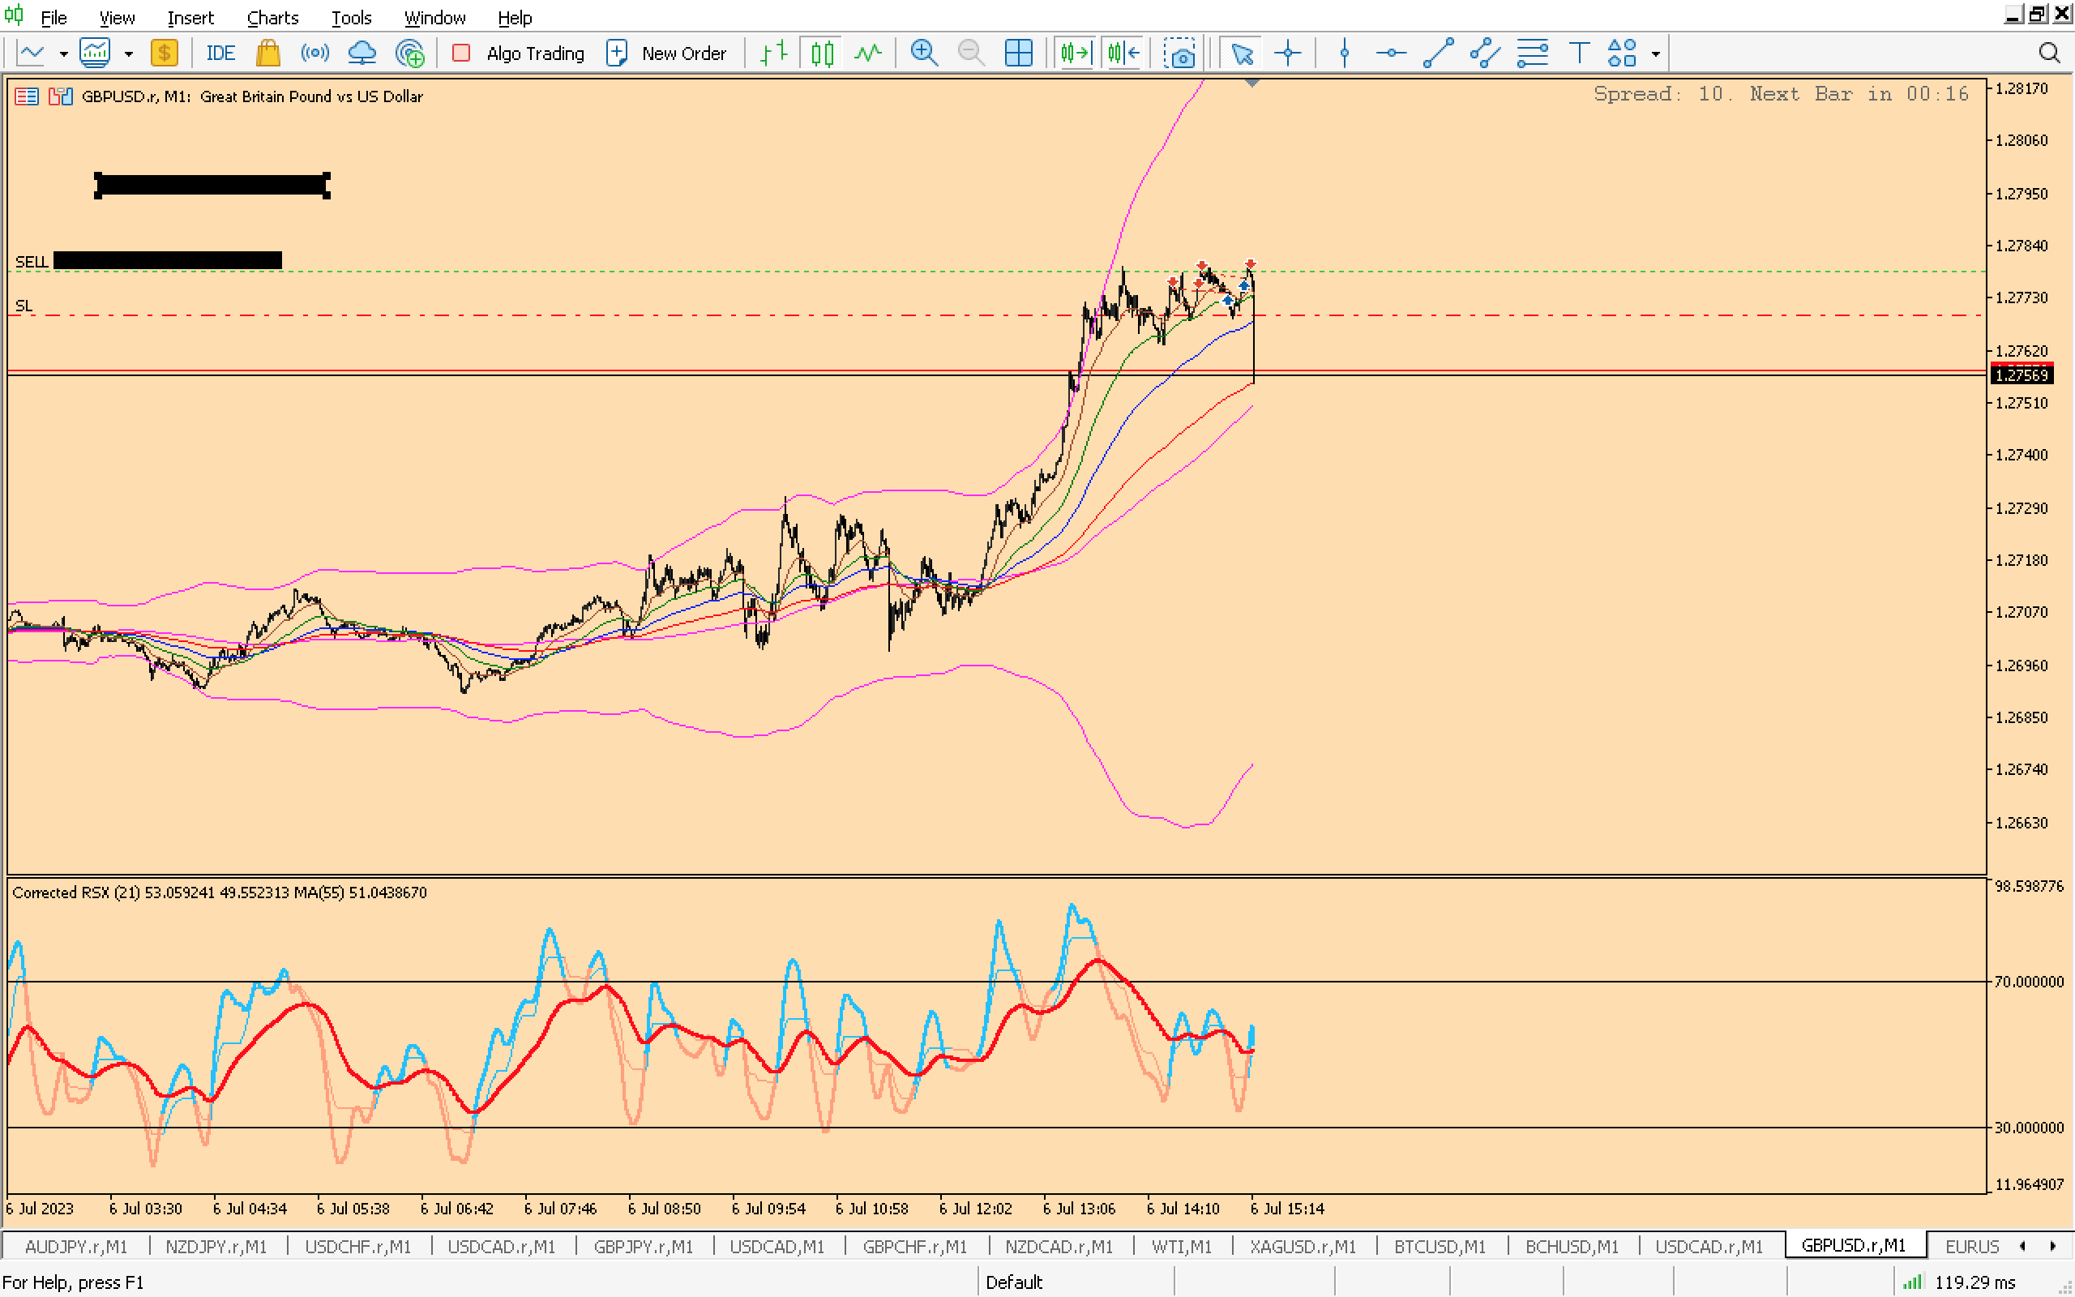Open the shapes objects dropdown arrow
2075x1297 pixels.
[1656, 54]
